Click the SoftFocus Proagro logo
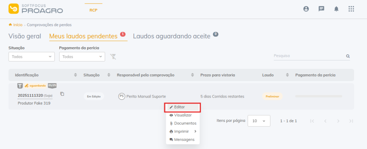367x149 pixels. [x=35, y=9]
